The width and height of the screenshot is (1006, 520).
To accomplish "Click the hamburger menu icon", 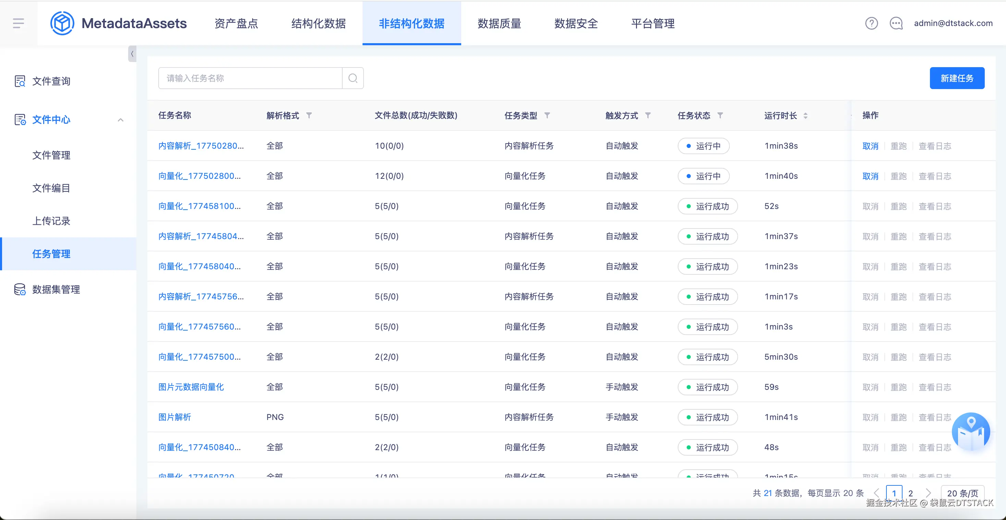I will [19, 23].
